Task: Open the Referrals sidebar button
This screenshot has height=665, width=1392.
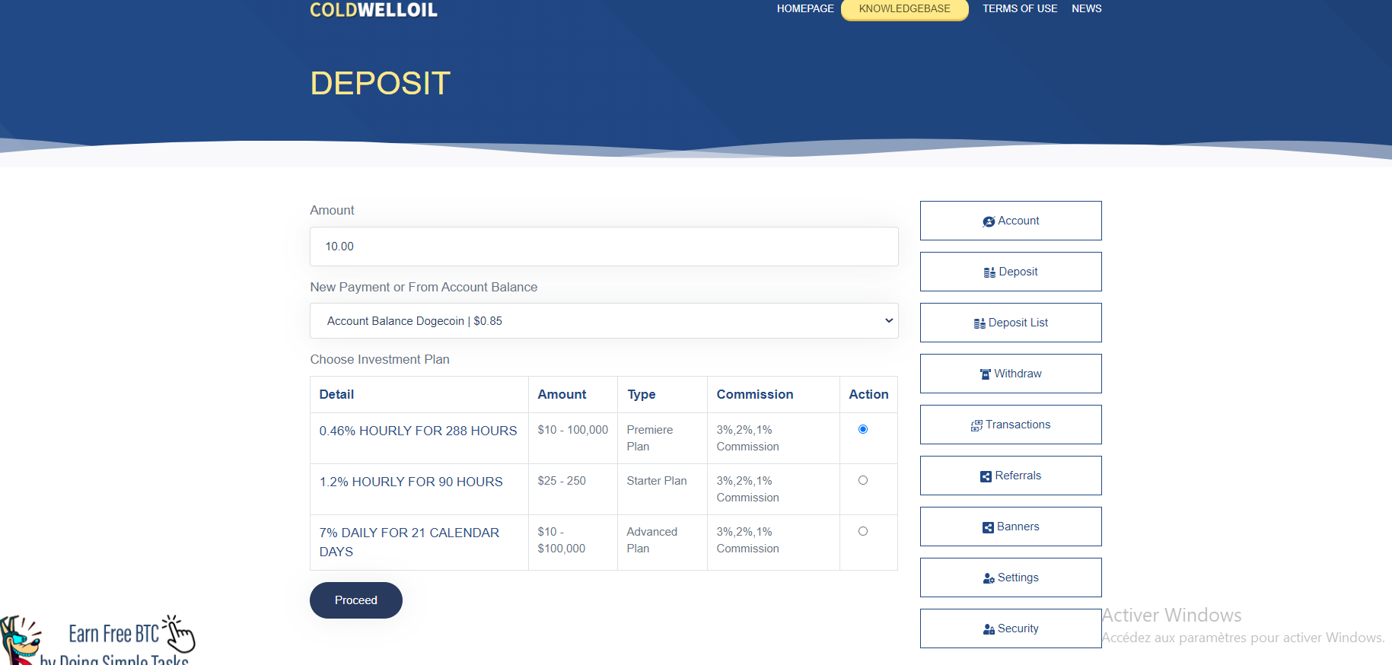Action: click(x=1011, y=476)
